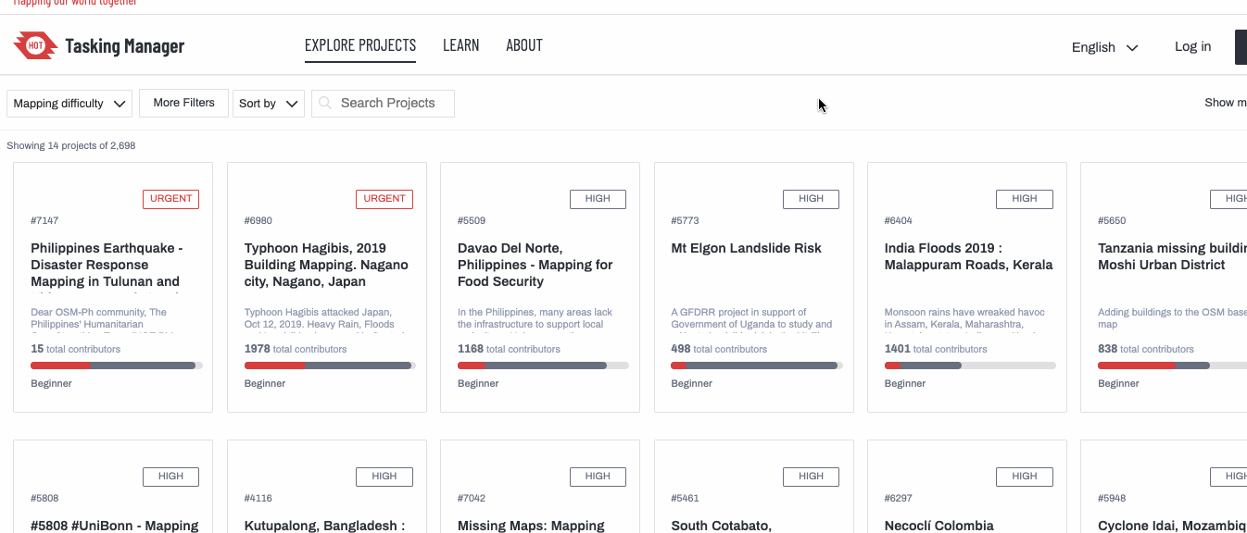1247x533 pixels.
Task: Click project ID #5509
Action: click(472, 221)
